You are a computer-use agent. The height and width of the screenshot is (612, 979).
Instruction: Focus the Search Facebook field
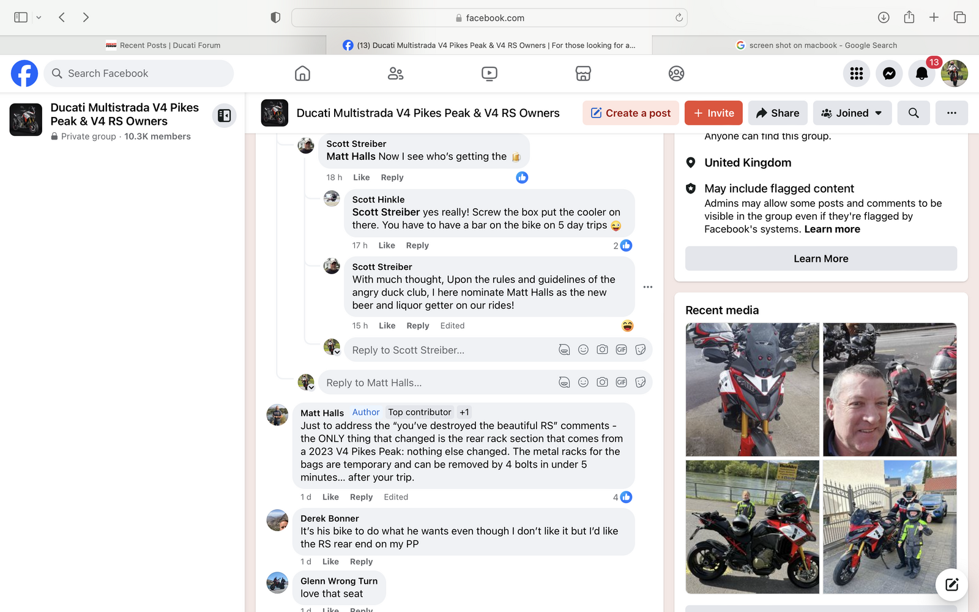click(139, 73)
